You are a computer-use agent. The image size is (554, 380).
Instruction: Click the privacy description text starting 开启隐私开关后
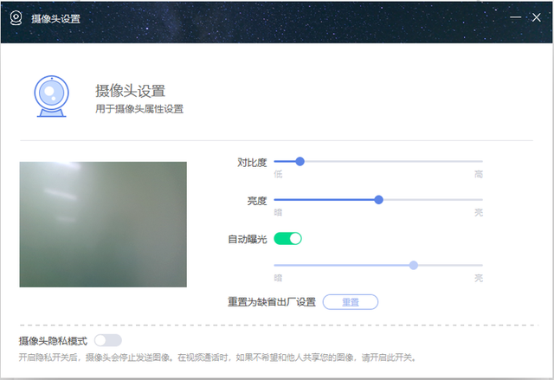click(217, 357)
